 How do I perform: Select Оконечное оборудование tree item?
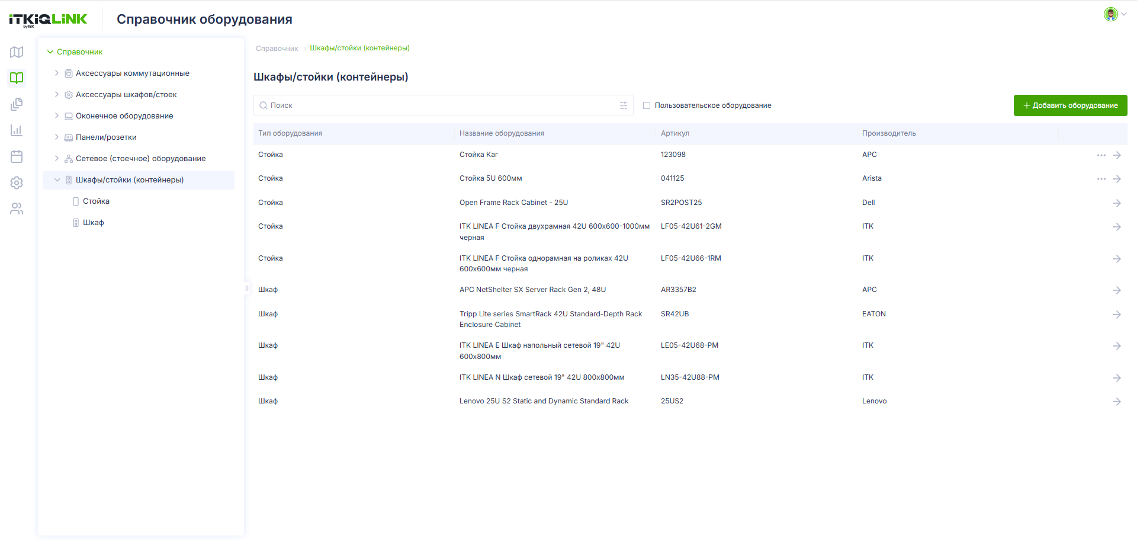124,116
